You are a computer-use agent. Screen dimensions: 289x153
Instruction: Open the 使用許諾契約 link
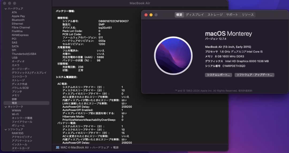(245, 91)
